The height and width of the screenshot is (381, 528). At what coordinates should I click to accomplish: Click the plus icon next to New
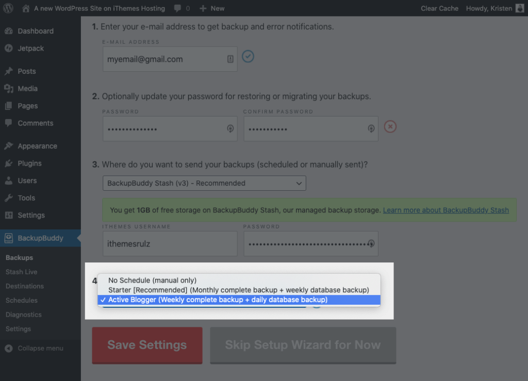(203, 8)
